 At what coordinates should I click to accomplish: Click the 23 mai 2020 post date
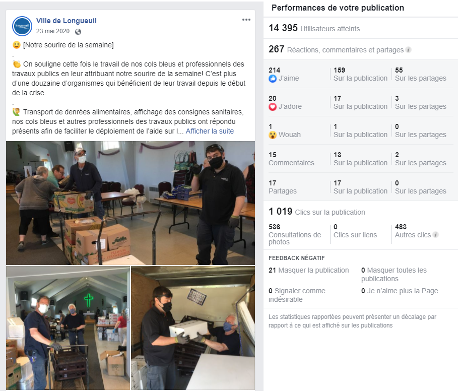pos(53,31)
